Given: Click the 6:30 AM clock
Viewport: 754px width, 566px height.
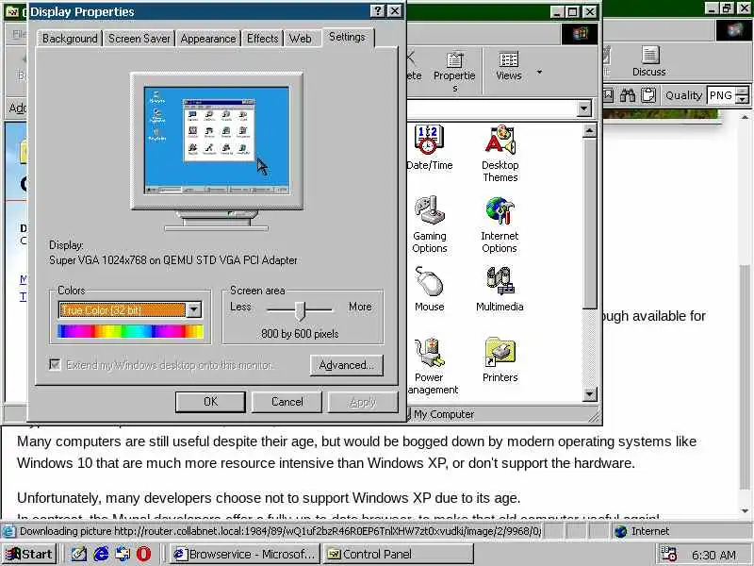Looking at the screenshot, I should pos(714,555).
